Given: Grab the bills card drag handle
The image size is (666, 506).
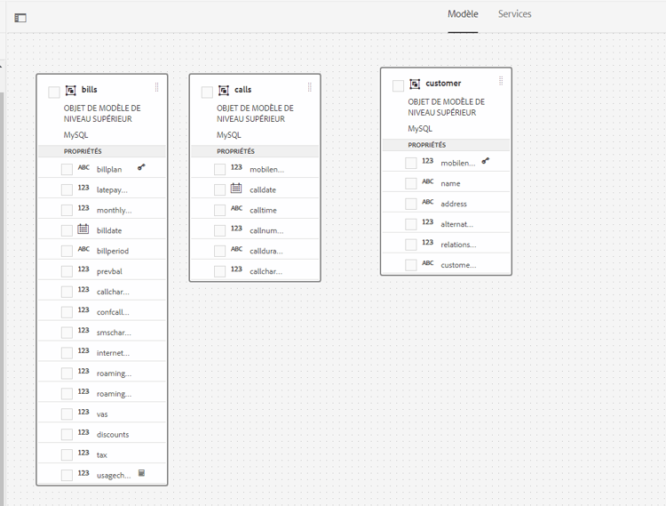Looking at the screenshot, I should (x=156, y=87).
